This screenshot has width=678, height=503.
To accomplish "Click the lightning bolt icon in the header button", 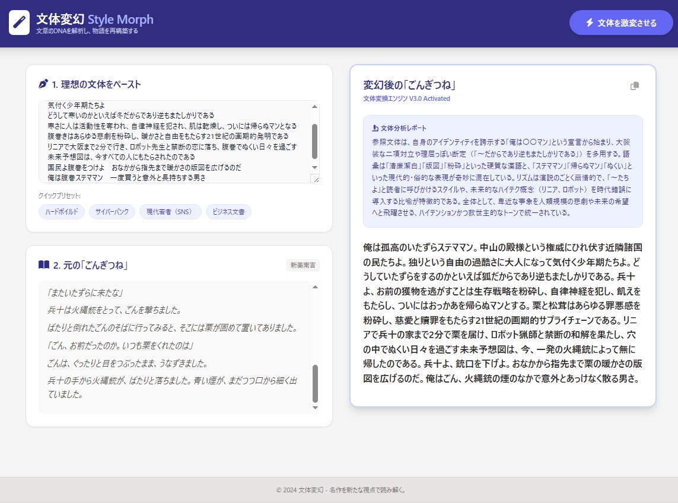I will [589, 23].
